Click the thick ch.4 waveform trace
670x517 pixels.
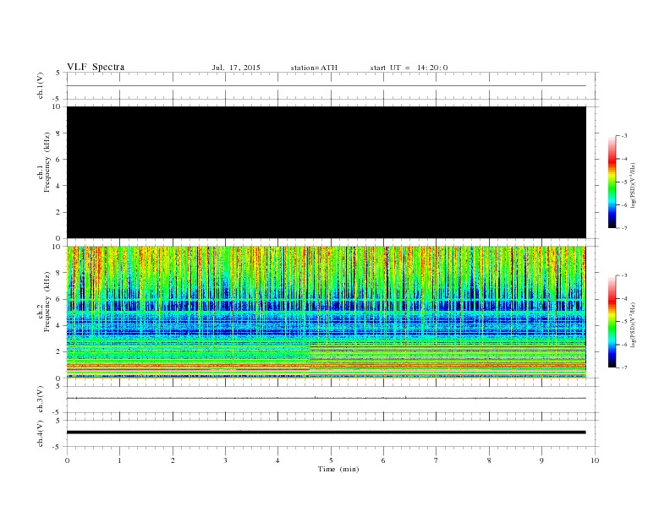coord(327,433)
